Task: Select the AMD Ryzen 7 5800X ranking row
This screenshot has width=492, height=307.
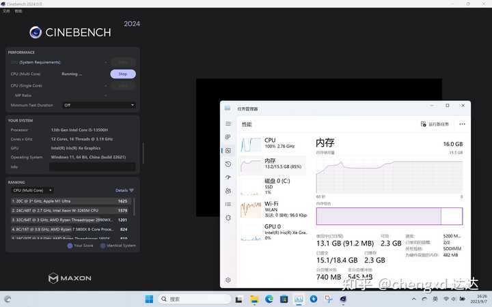Action: tap(70, 229)
